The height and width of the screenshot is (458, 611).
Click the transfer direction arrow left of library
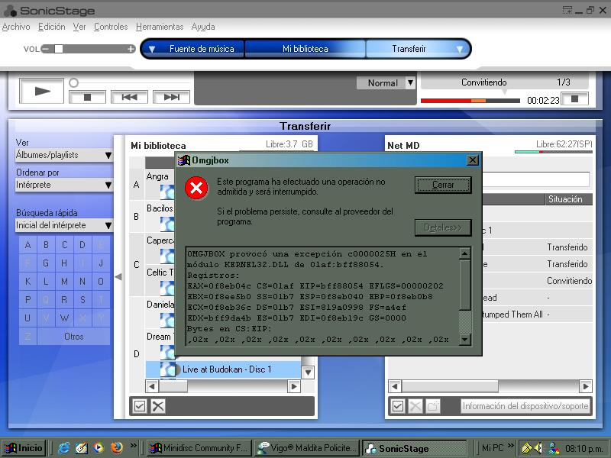(x=118, y=277)
